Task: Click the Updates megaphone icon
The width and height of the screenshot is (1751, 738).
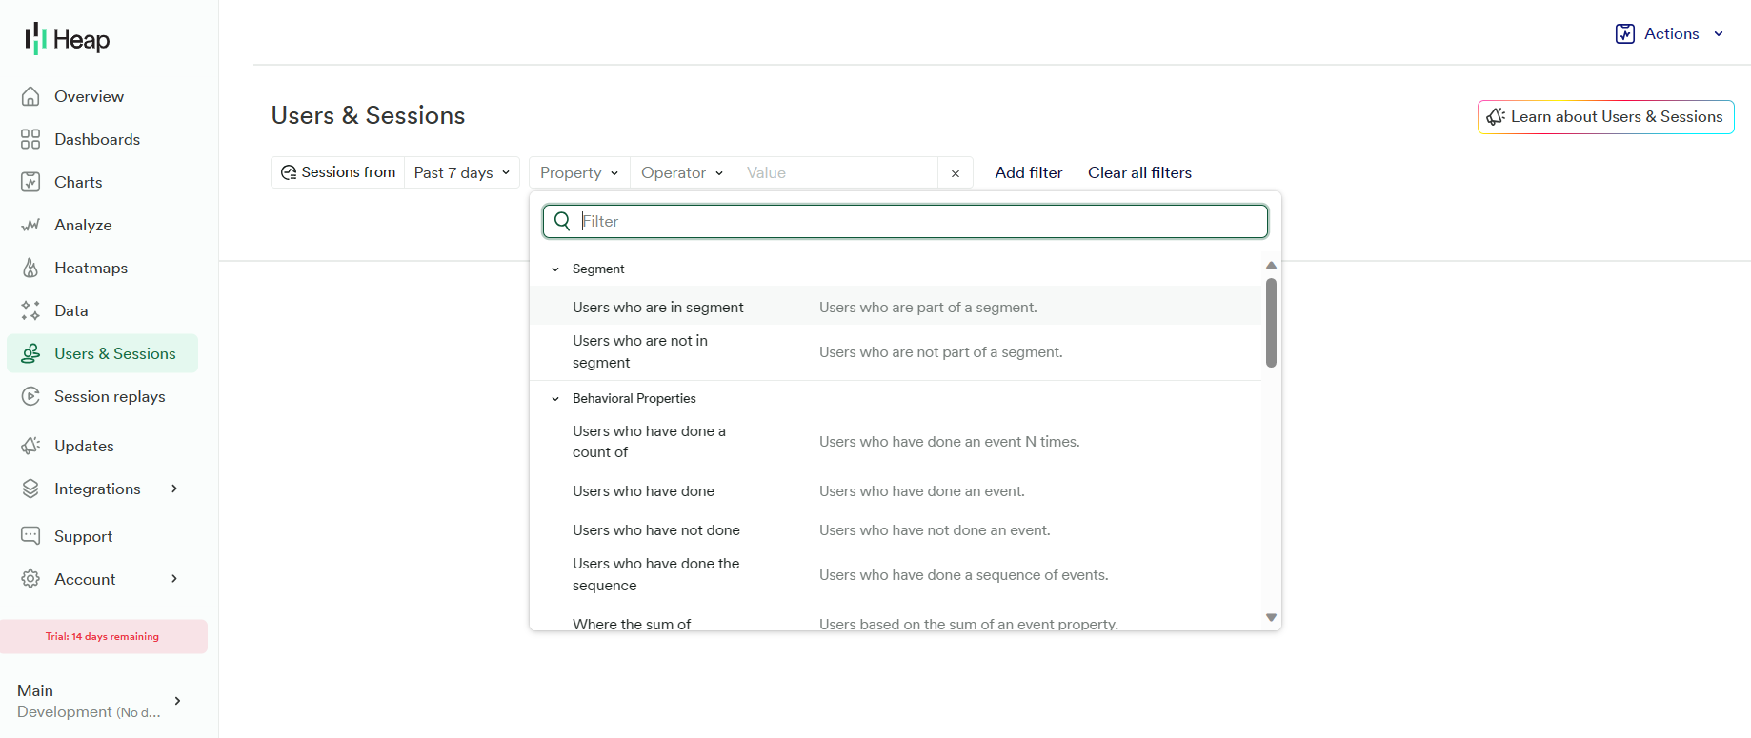Action: [x=30, y=446]
